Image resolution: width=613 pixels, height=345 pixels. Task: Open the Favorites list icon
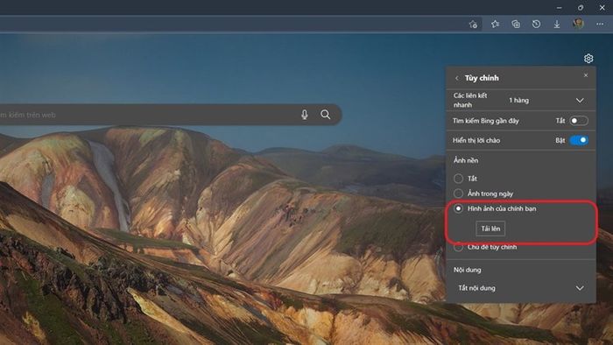pos(495,25)
